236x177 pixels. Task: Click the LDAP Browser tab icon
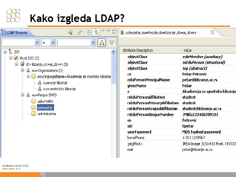coord(4,32)
